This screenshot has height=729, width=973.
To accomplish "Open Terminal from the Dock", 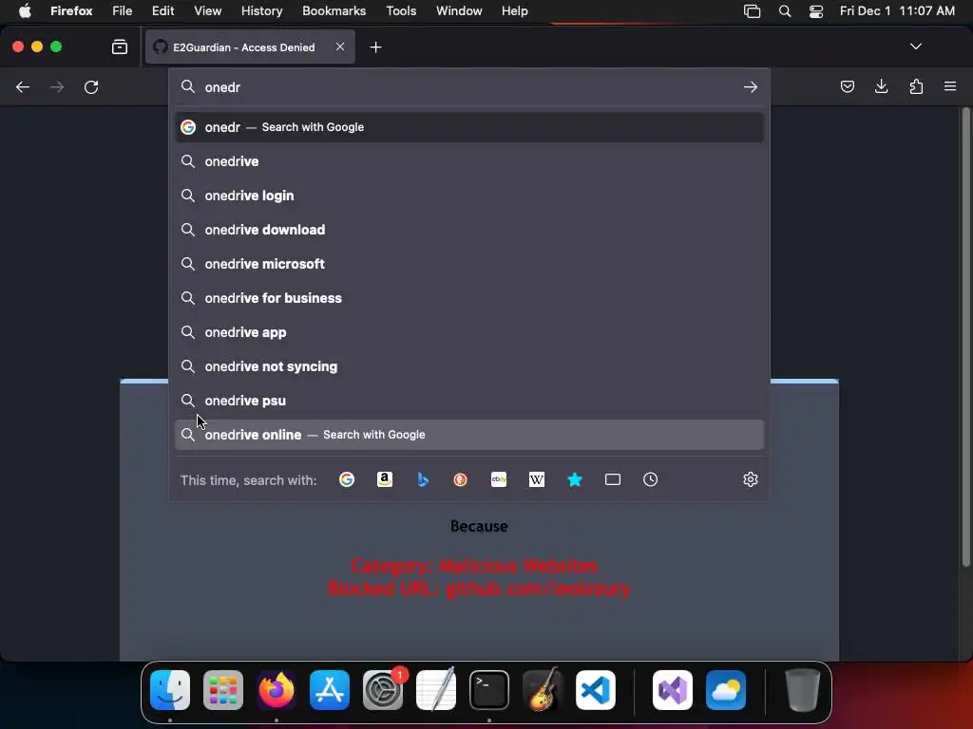I will [x=489, y=690].
